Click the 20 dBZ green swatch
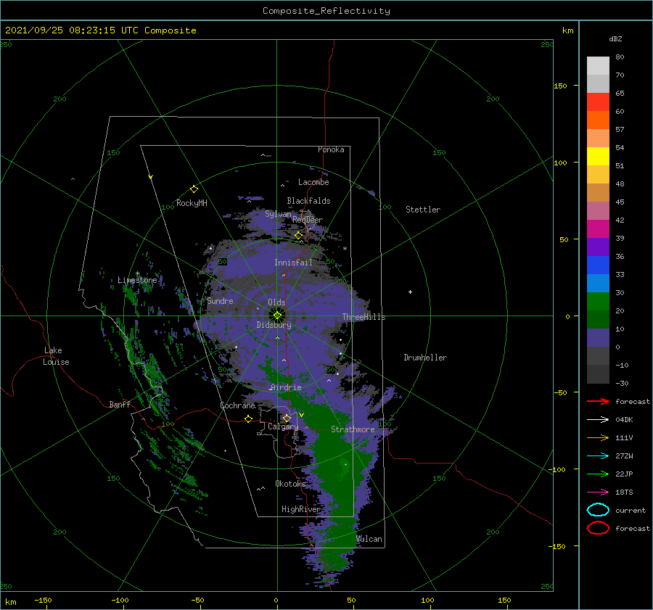653x610 pixels. [598, 302]
